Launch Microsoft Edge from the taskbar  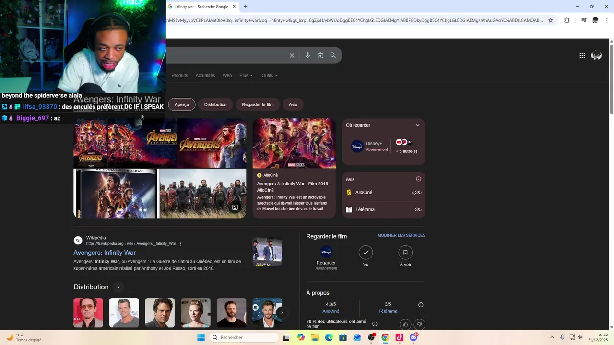point(329,337)
